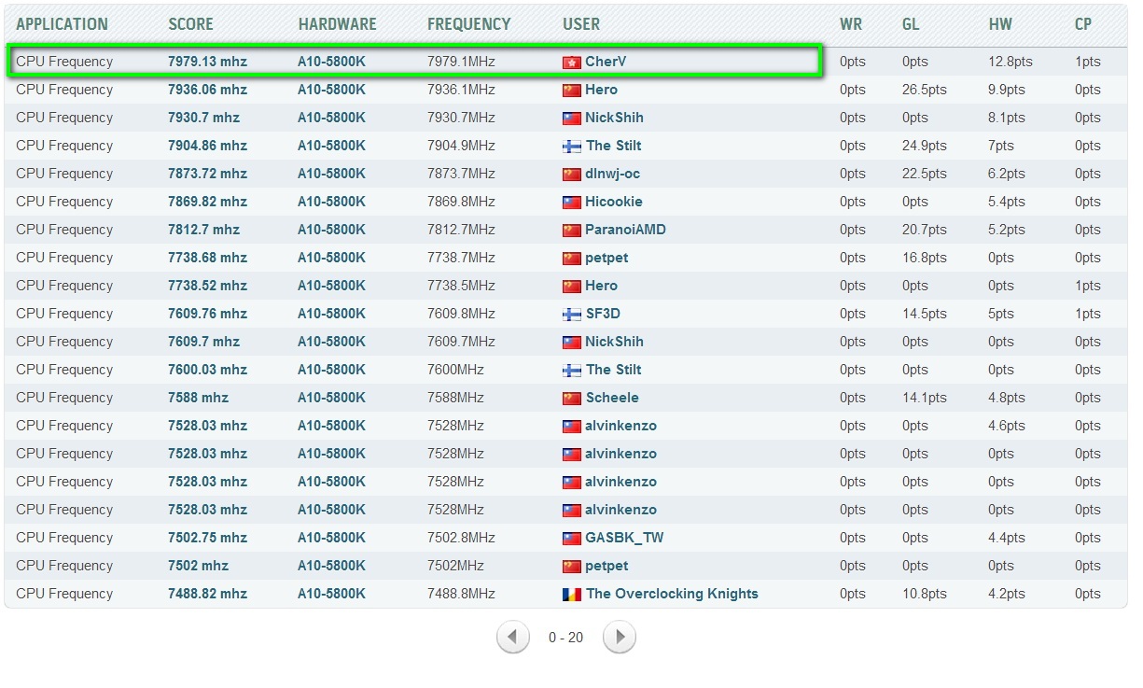The image size is (1143, 688).
Task: Open the 7502.75 mhz score
Action: [x=207, y=538]
